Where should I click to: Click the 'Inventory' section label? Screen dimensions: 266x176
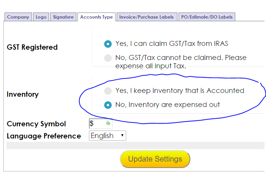[23, 94]
